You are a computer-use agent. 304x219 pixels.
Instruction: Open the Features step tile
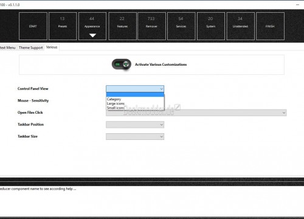[122, 26]
